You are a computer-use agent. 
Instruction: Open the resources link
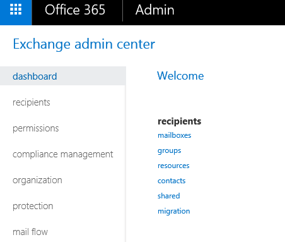click(173, 166)
